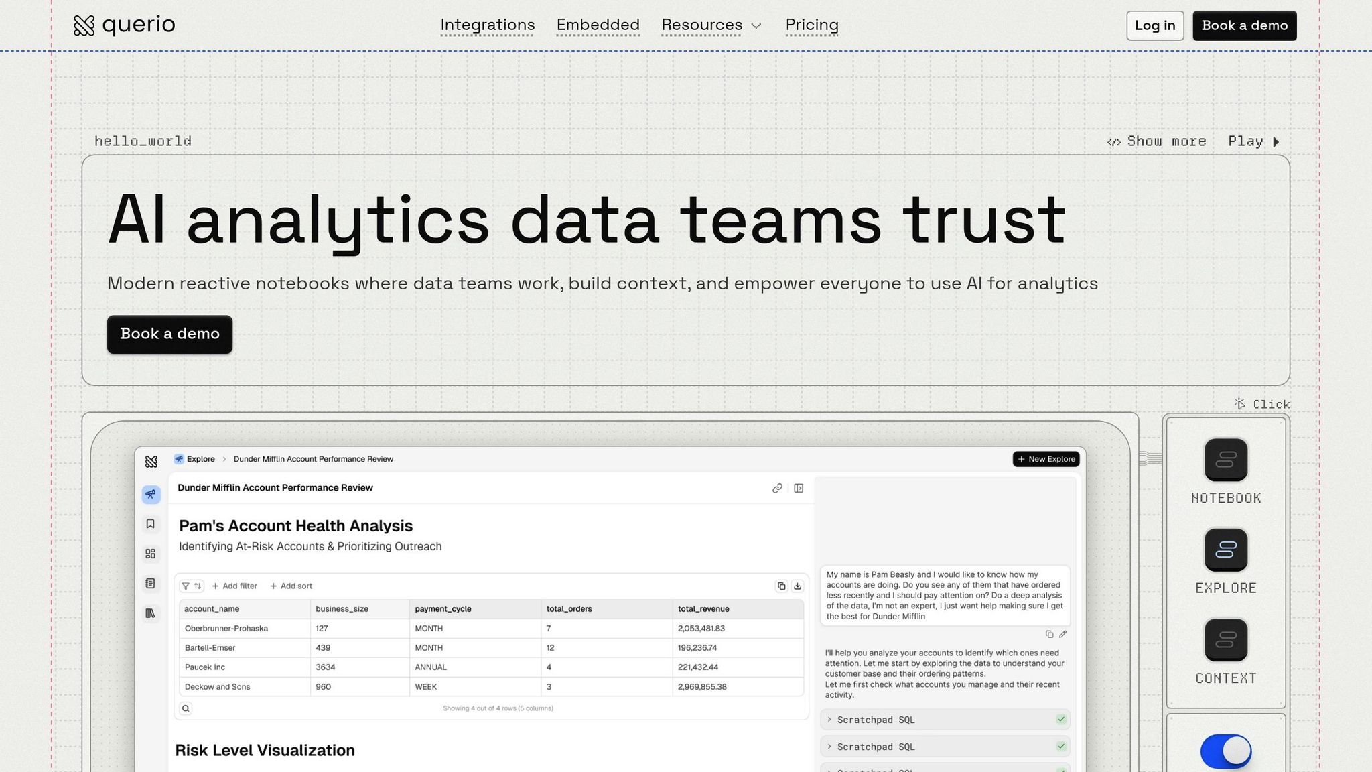The image size is (1372, 772).
Task: Copy the table with copy icon
Action: [781, 586]
